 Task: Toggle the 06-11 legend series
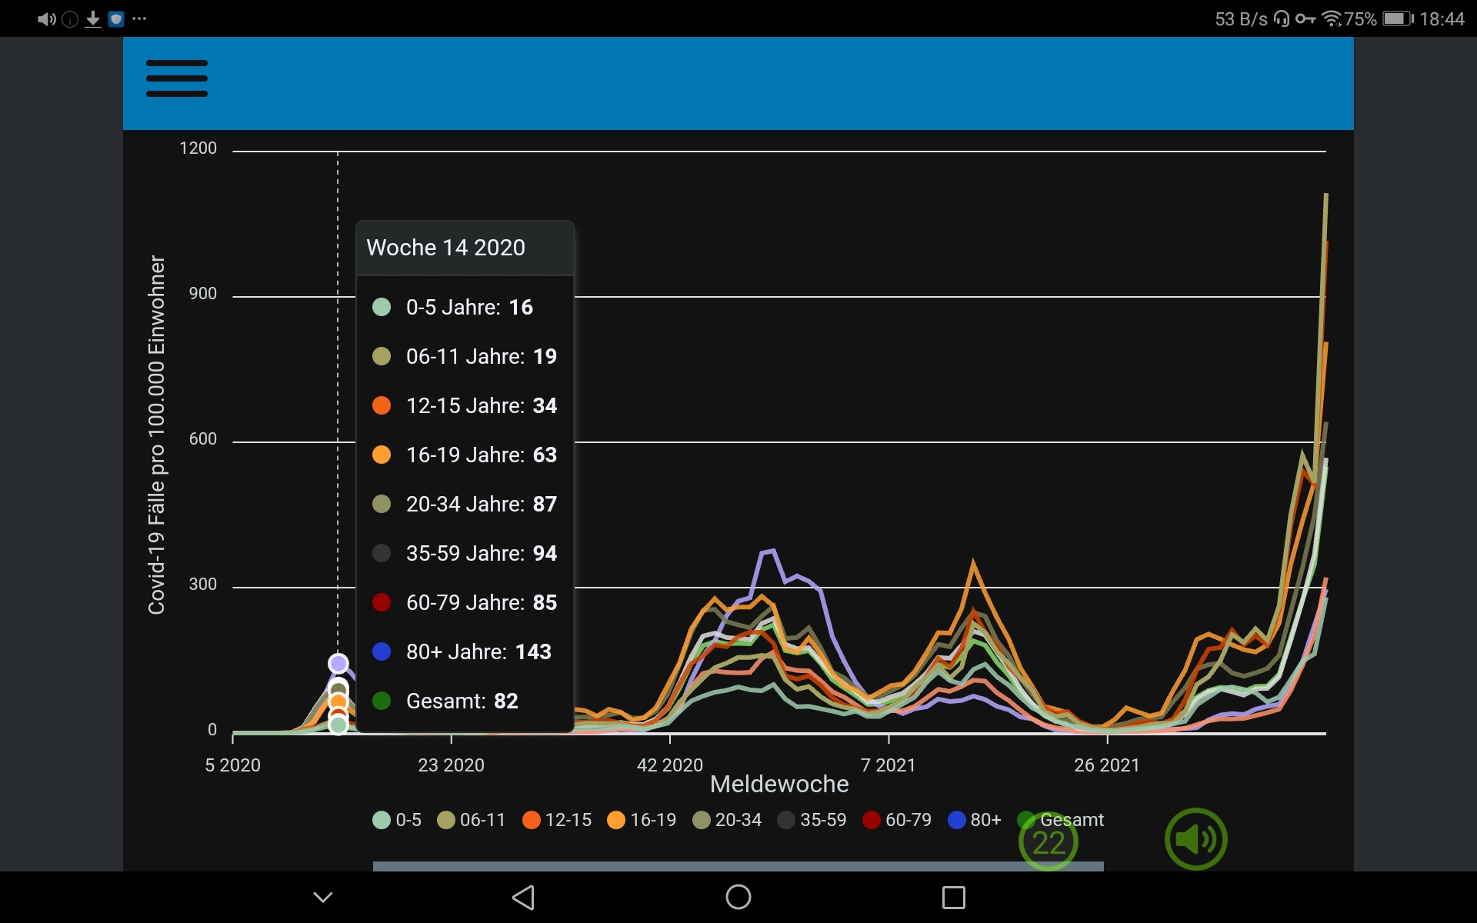(471, 820)
